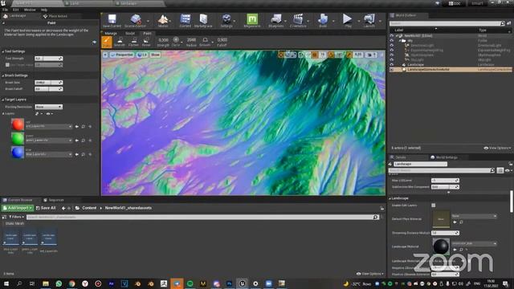The width and height of the screenshot is (514, 289).
Task: Open Chrome from the taskbar
Action: 71,283
